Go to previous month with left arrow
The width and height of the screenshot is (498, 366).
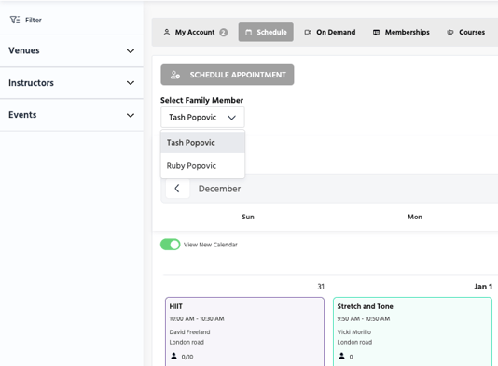(177, 189)
